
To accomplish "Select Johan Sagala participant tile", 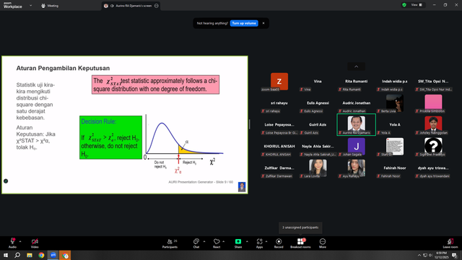I will 356,146.
